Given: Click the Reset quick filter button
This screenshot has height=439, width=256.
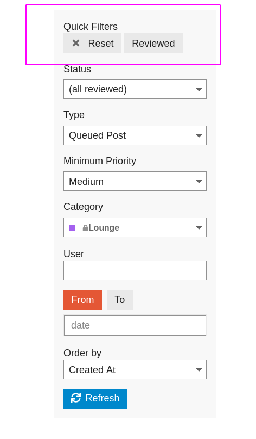Looking at the screenshot, I should click(92, 43).
